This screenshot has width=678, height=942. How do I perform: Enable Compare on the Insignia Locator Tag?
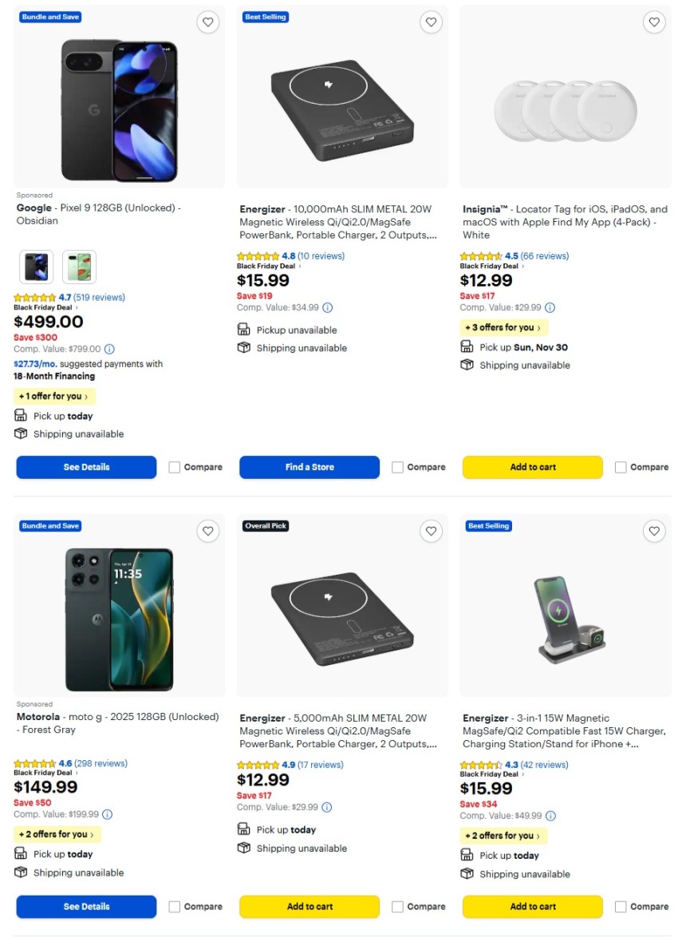620,467
